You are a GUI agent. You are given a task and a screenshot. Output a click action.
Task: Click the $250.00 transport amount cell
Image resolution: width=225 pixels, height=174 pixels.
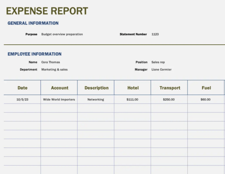pos(169,100)
